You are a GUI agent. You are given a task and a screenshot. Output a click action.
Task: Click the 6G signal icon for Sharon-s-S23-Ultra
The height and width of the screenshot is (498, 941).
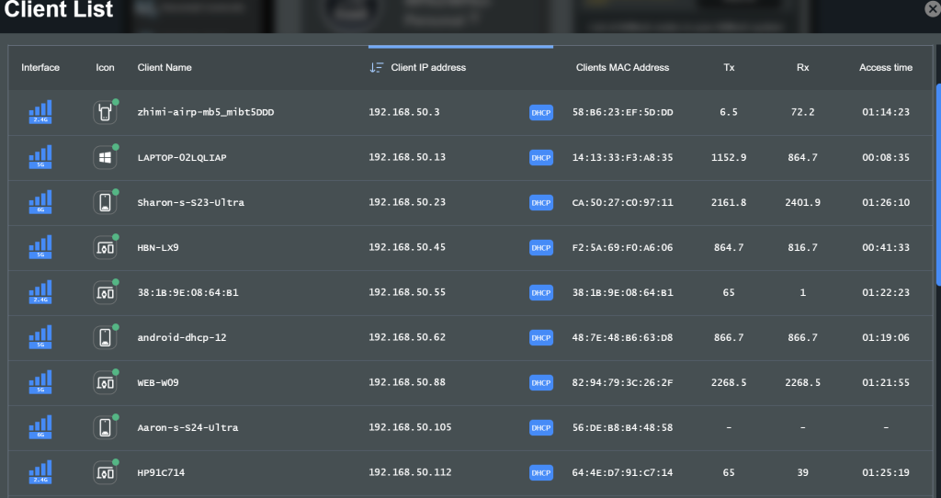tap(40, 202)
